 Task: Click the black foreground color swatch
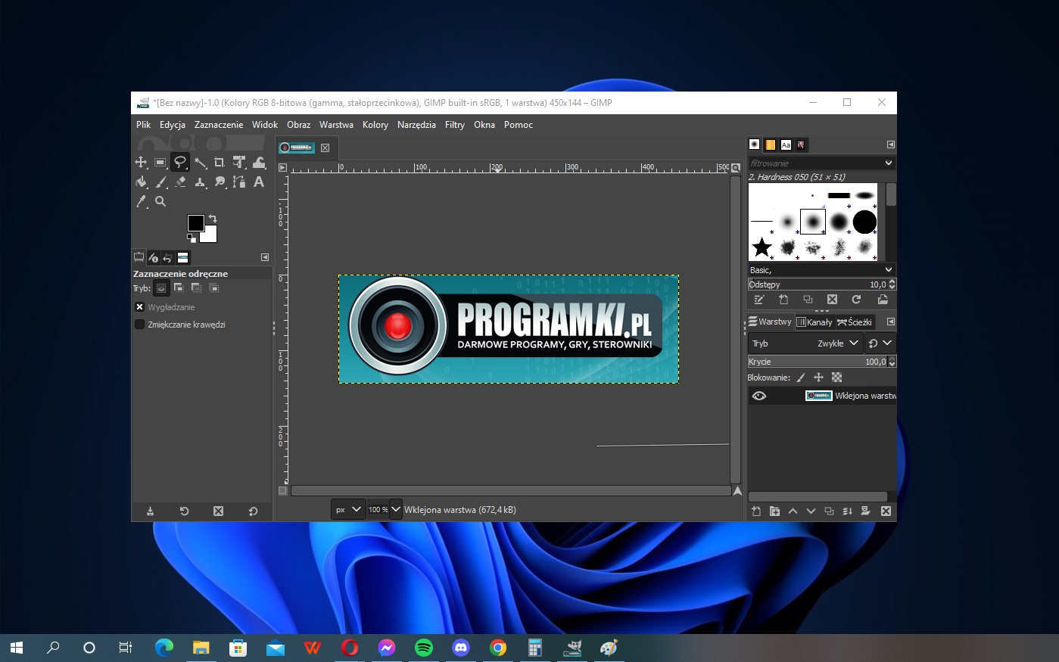(195, 222)
